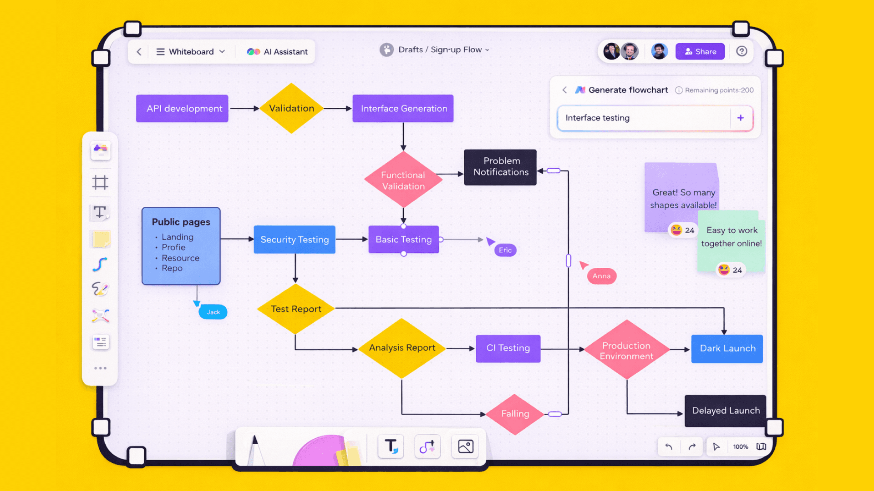Select the text tool from the bottom toolbar
The height and width of the screenshot is (491, 874).
point(391,446)
